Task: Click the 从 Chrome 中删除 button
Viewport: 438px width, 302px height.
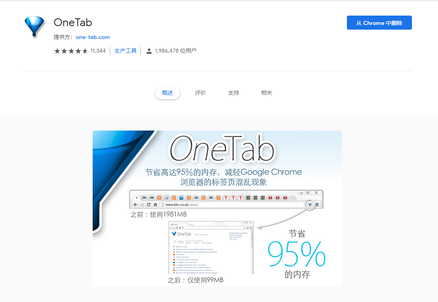Action: (x=379, y=23)
